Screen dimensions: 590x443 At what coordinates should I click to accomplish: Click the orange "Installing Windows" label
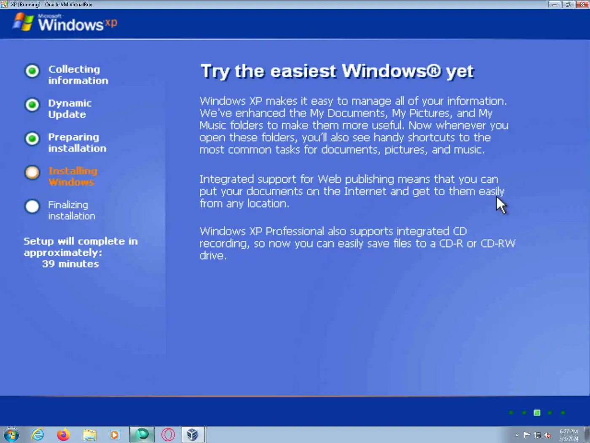73,176
